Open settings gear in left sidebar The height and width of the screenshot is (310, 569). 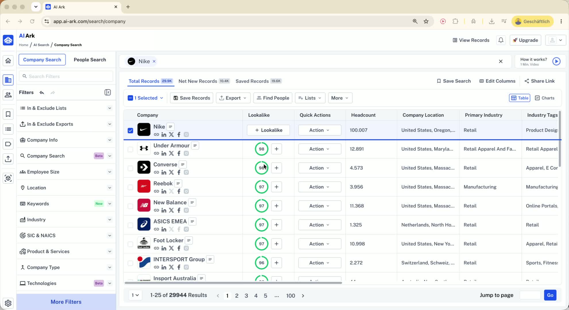point(8,303)
